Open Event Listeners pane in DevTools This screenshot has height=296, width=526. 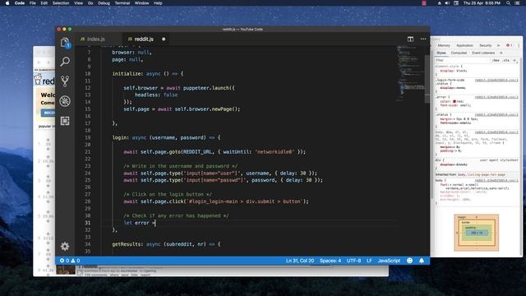pos(483,53)
